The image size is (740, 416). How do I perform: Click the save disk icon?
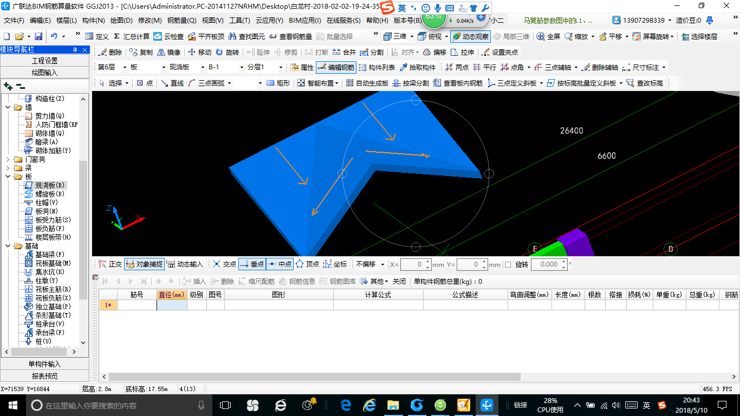[38, 36]
